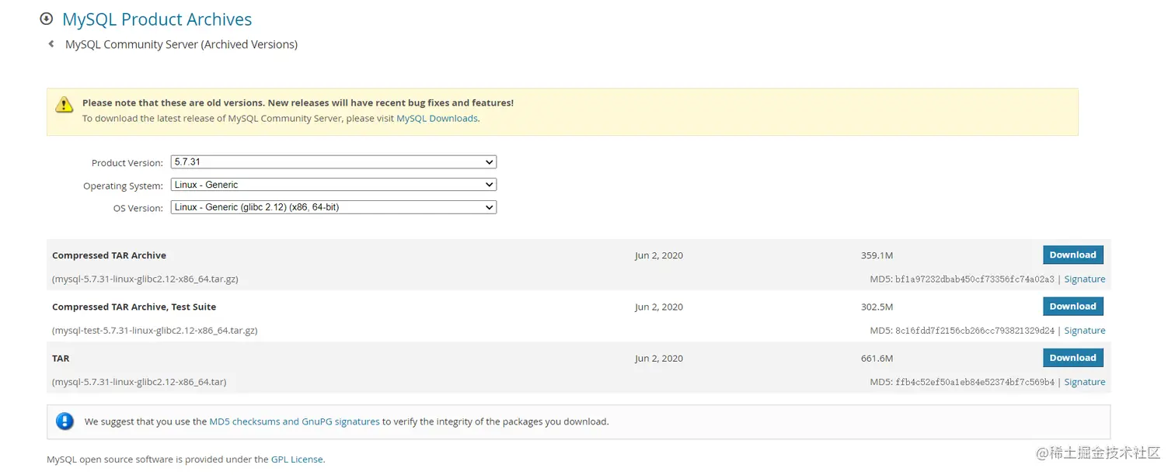The height and width of the screenshot is (475, 1175).
Task: Click the MySQL Product Archives heading
Action: (x=157, y=19)
